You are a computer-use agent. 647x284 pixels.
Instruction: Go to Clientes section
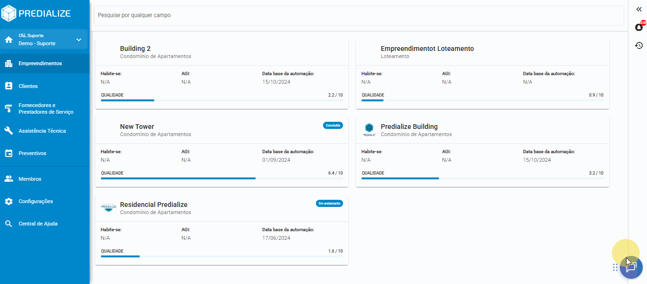click(x=28, y=86)
